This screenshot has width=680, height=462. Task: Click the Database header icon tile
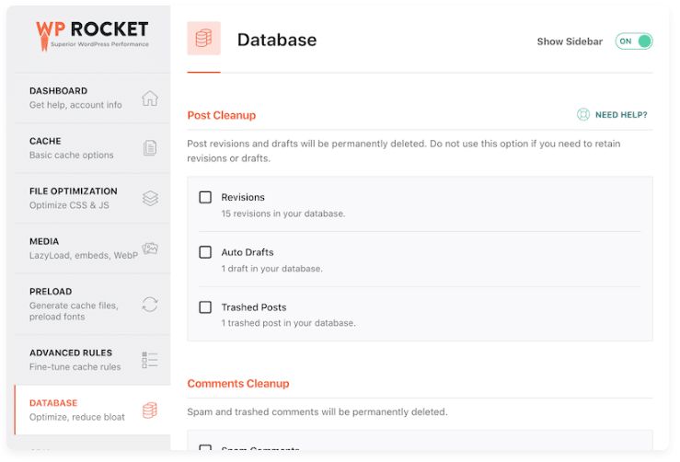click(x=204, y=38)
